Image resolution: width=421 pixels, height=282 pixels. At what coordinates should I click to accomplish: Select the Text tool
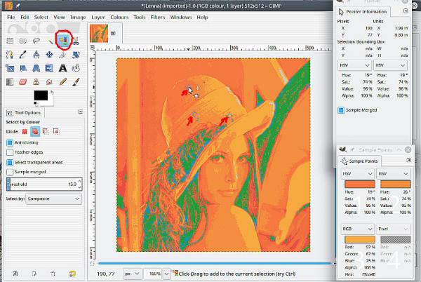pyautogui.click(x=63, y=68)
